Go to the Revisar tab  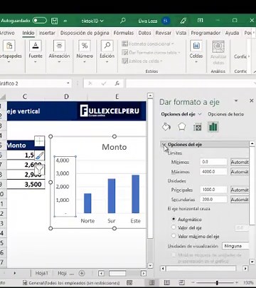pos(164,33)
